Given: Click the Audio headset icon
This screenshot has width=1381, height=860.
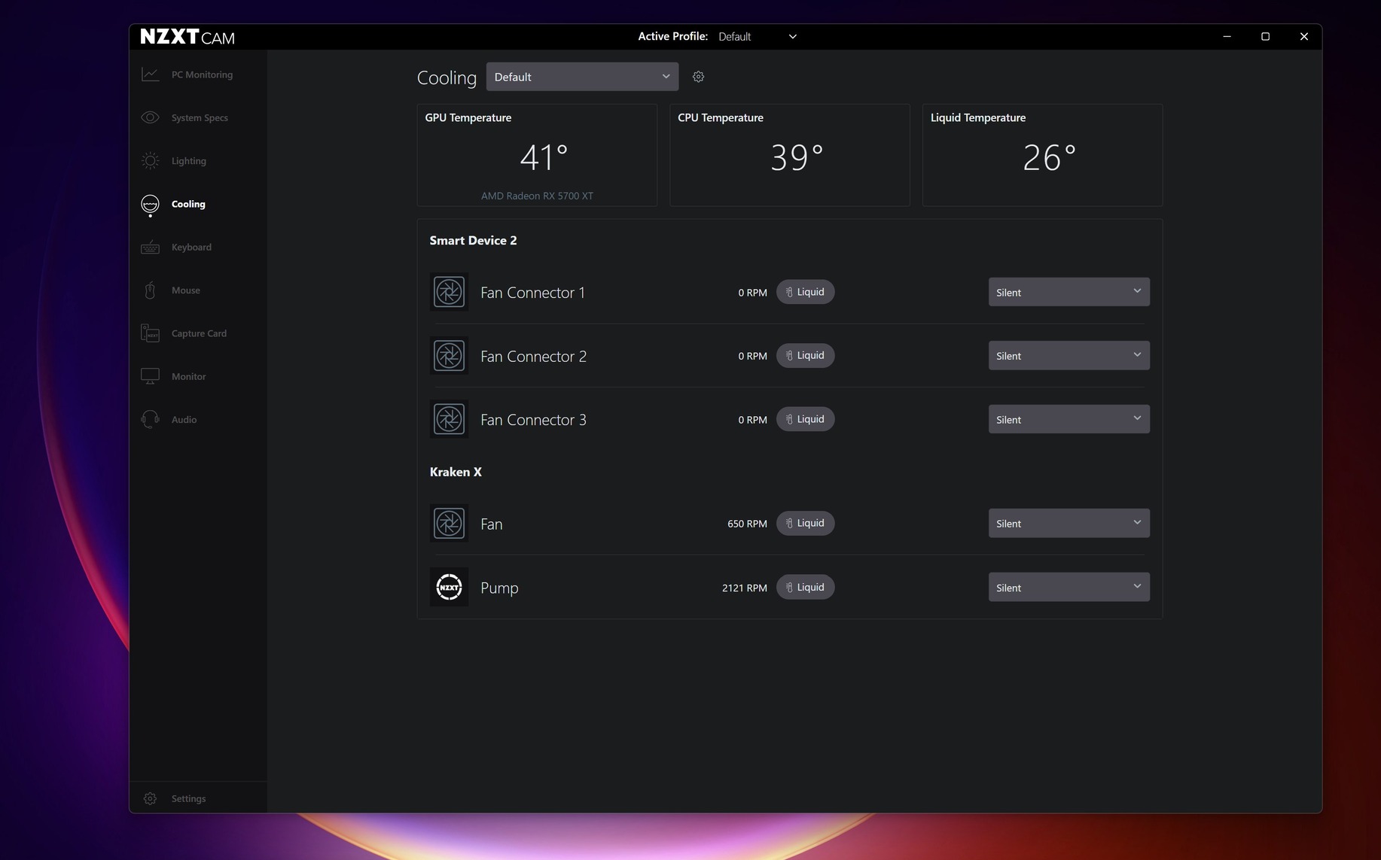Looking at the screenshot, I should (150, 419).
